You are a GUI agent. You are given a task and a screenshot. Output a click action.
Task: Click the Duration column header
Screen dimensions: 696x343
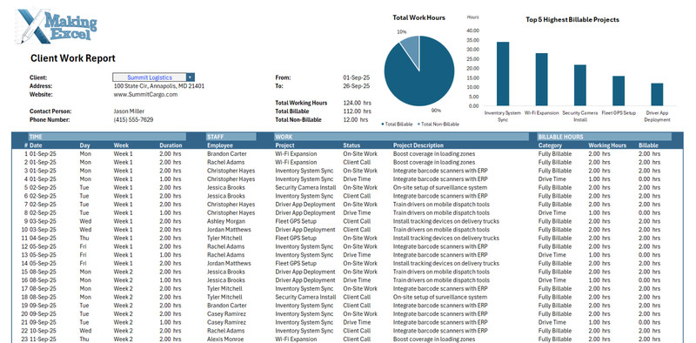171,145
